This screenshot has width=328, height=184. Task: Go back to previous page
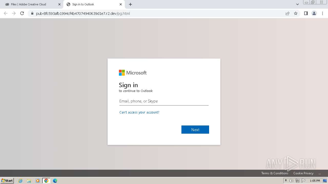pos(6,13)
